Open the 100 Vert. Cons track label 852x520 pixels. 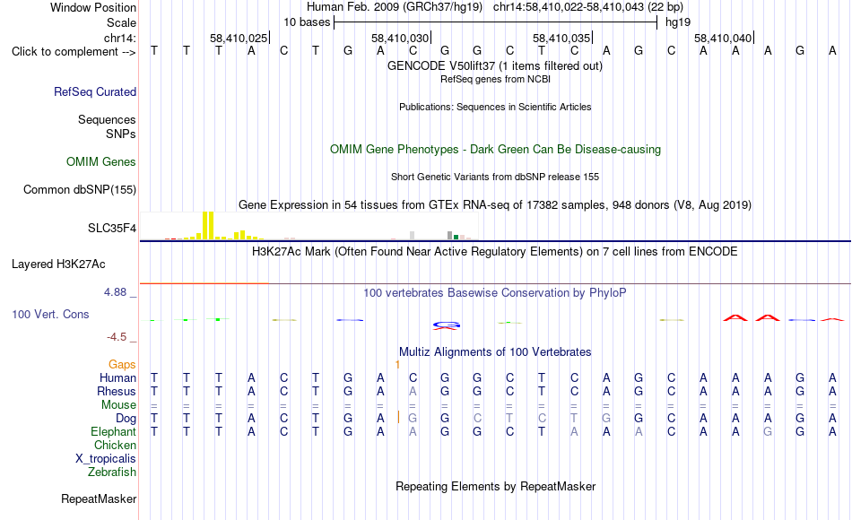click(x=50, y=314)
